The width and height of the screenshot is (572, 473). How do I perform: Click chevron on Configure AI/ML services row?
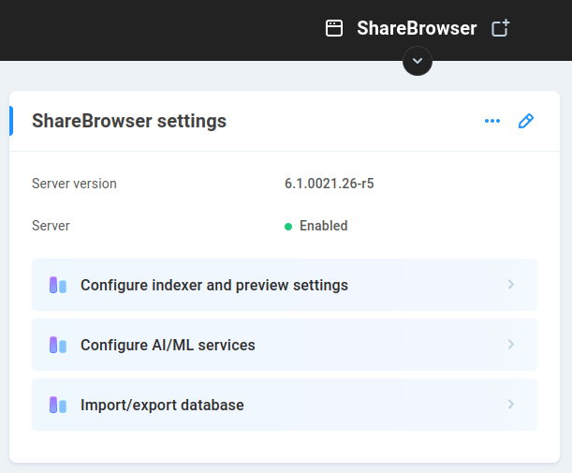pyautogui.click(x=511, y=344)
